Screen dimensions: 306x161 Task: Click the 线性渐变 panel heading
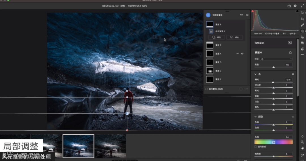point(259,43)
